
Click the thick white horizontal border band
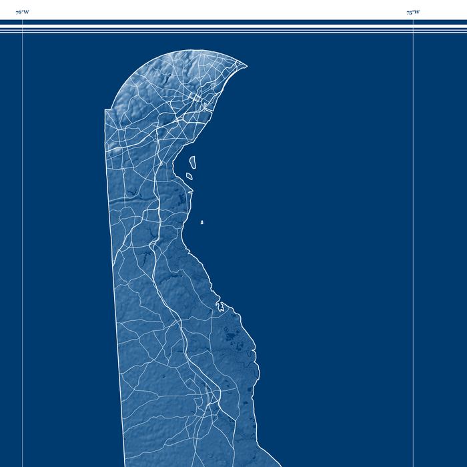pos(233,22)
